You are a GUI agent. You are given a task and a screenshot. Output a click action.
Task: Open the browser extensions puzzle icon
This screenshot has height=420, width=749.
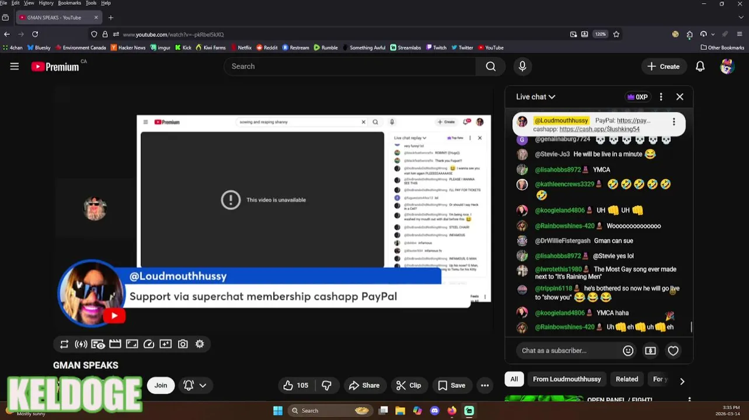(x=689, y=34)
